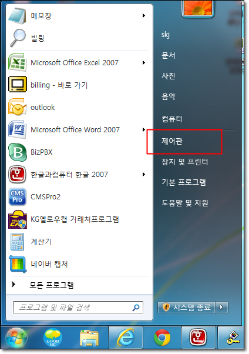Open 도움말 및 지원
Image resolution: width=249 pixels, height=354 pixels.
point(185,203)
